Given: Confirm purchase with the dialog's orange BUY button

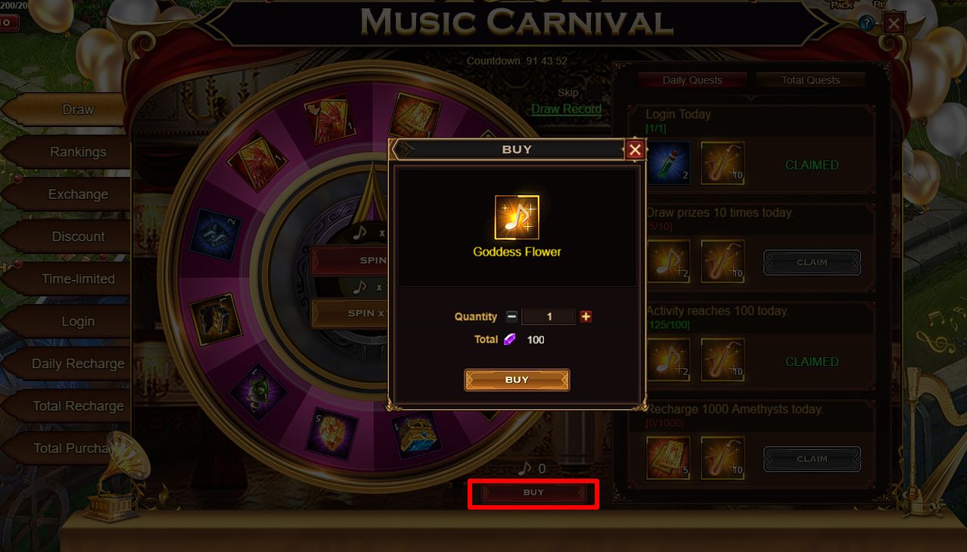Looking at the screenshot, I should [x=517, y=380].
